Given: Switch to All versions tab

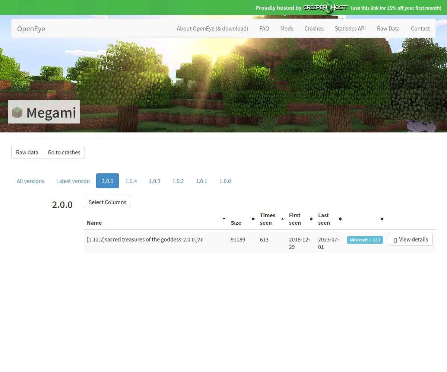Looking at the screenshot, I should 31,181.
